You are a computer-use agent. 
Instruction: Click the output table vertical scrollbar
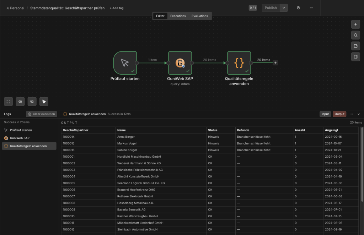coord(362,165)
